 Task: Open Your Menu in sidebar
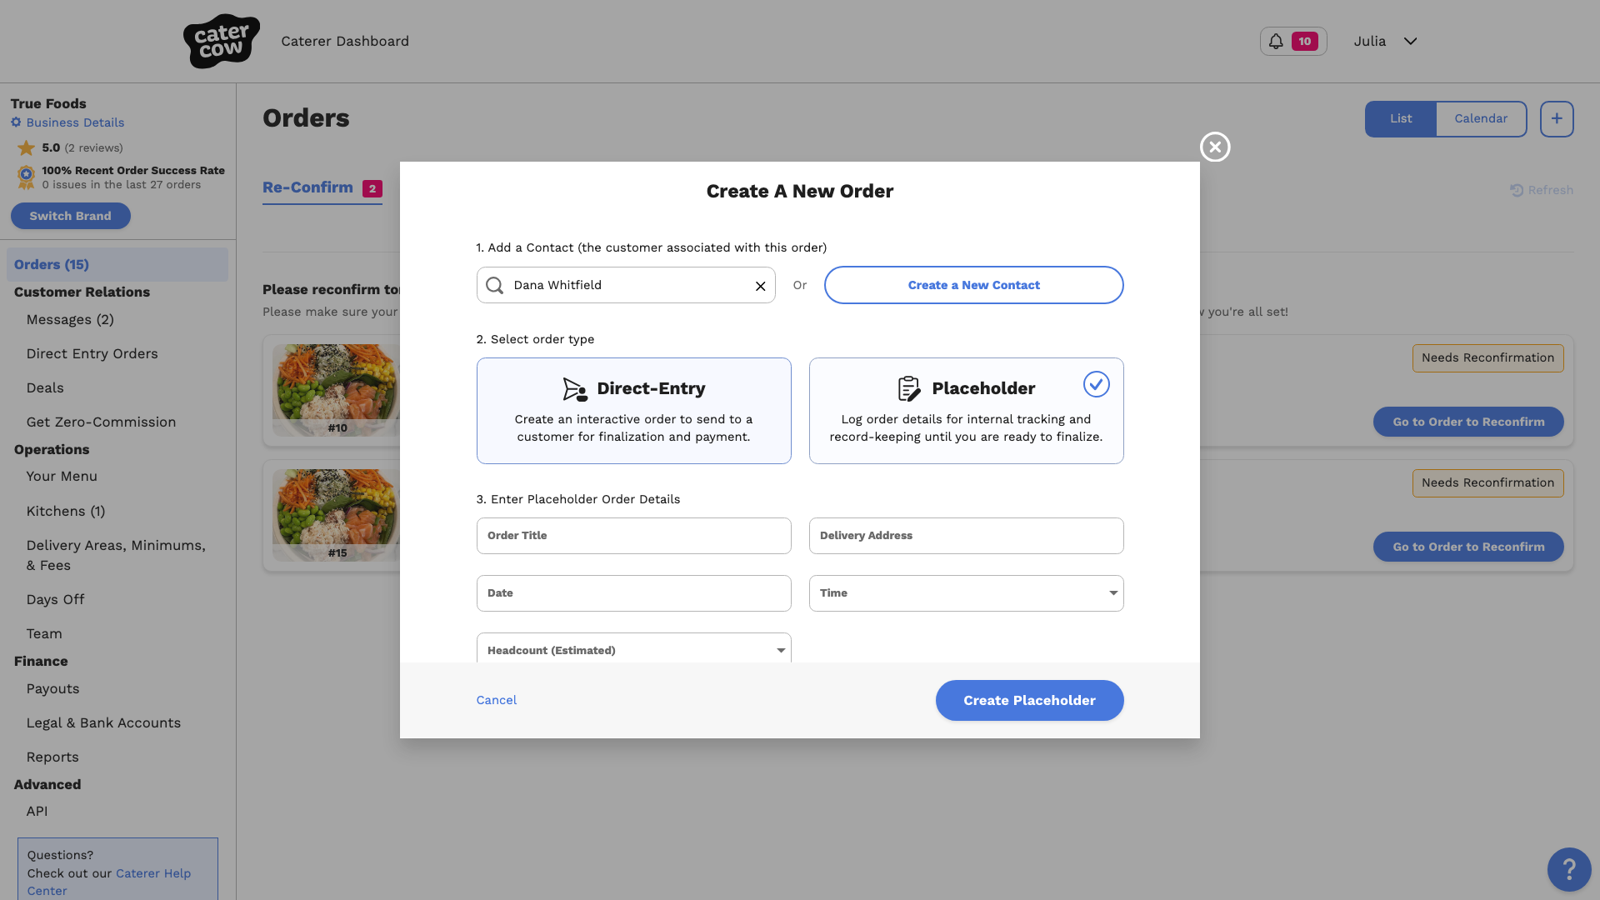[62, 477]
